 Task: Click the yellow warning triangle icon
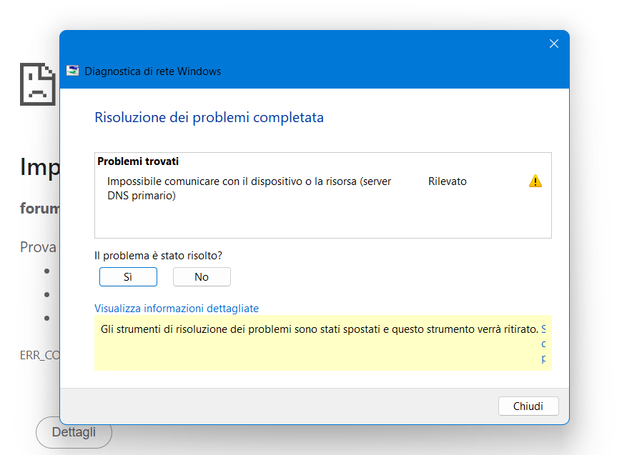click(535, 181)
